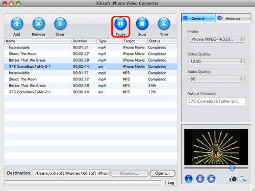Image resolution: width=255 pixels, height=191 pixels.
Task: Pause the conversion with the Pause icon
Action: [x=120, y=24]
